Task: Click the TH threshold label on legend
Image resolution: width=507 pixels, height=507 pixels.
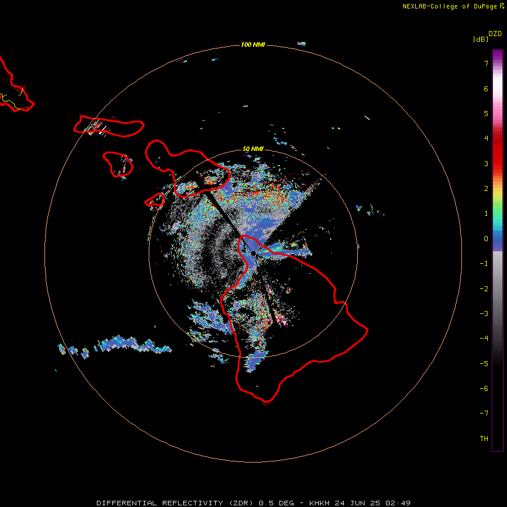Action: (484, 439)
